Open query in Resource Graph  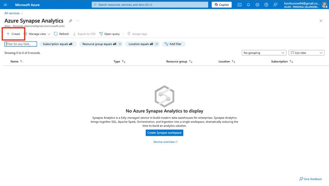pos(110,34)
